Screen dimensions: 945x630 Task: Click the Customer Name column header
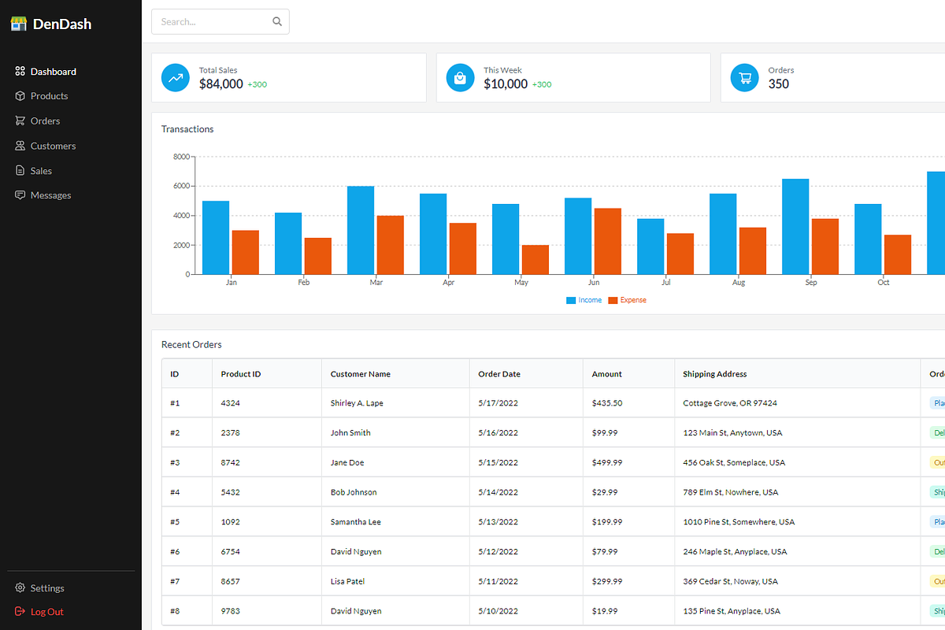point(361,374)
